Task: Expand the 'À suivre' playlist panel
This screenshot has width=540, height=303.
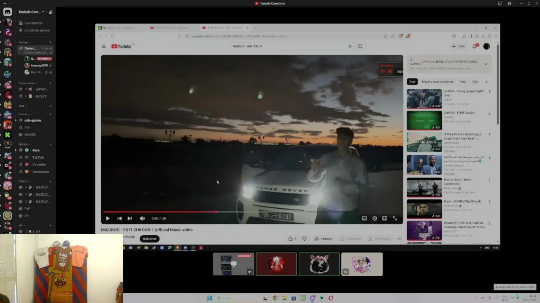Action: point(486,64)
